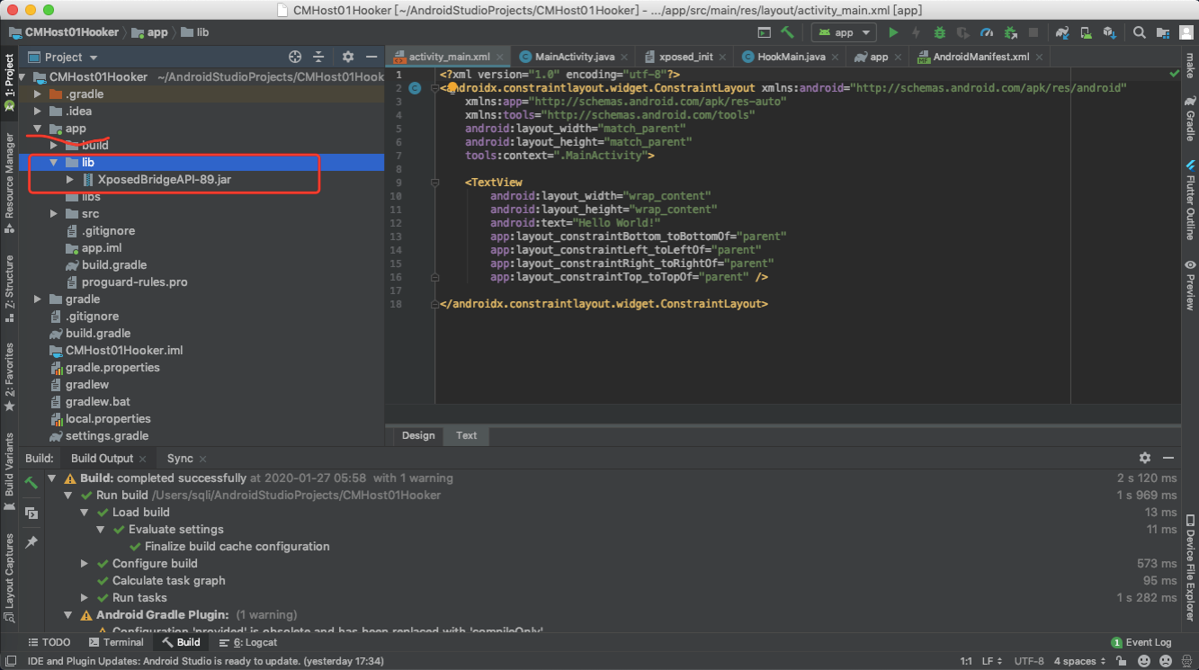Select build.gradle under the app folder
Viewport: 1199px width, 670px height.
[x=113, y=265]
